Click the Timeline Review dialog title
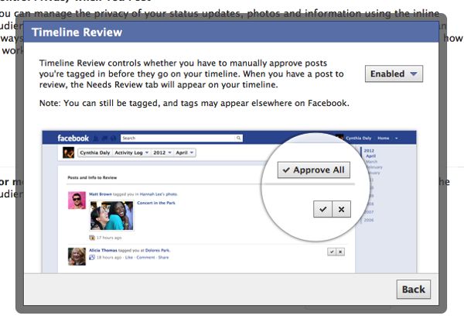 [x=77, y=32]
